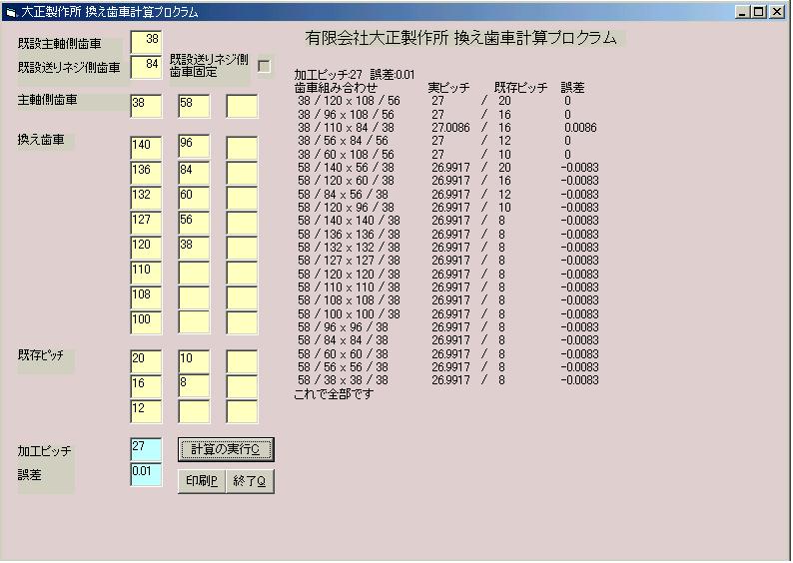
Task: Click the 計算の実行C button
Action: [x=225, y=449]
